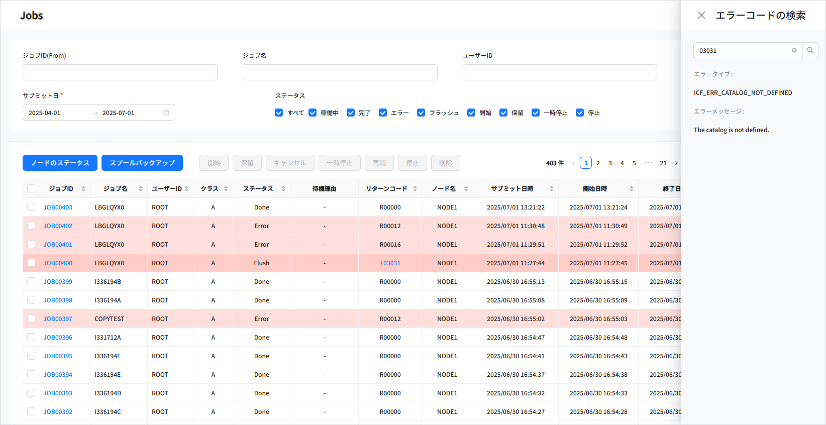Viewport: 826px width, 425px height.
Task: Open job link JOB00399
Action: [x=58, y=282]
